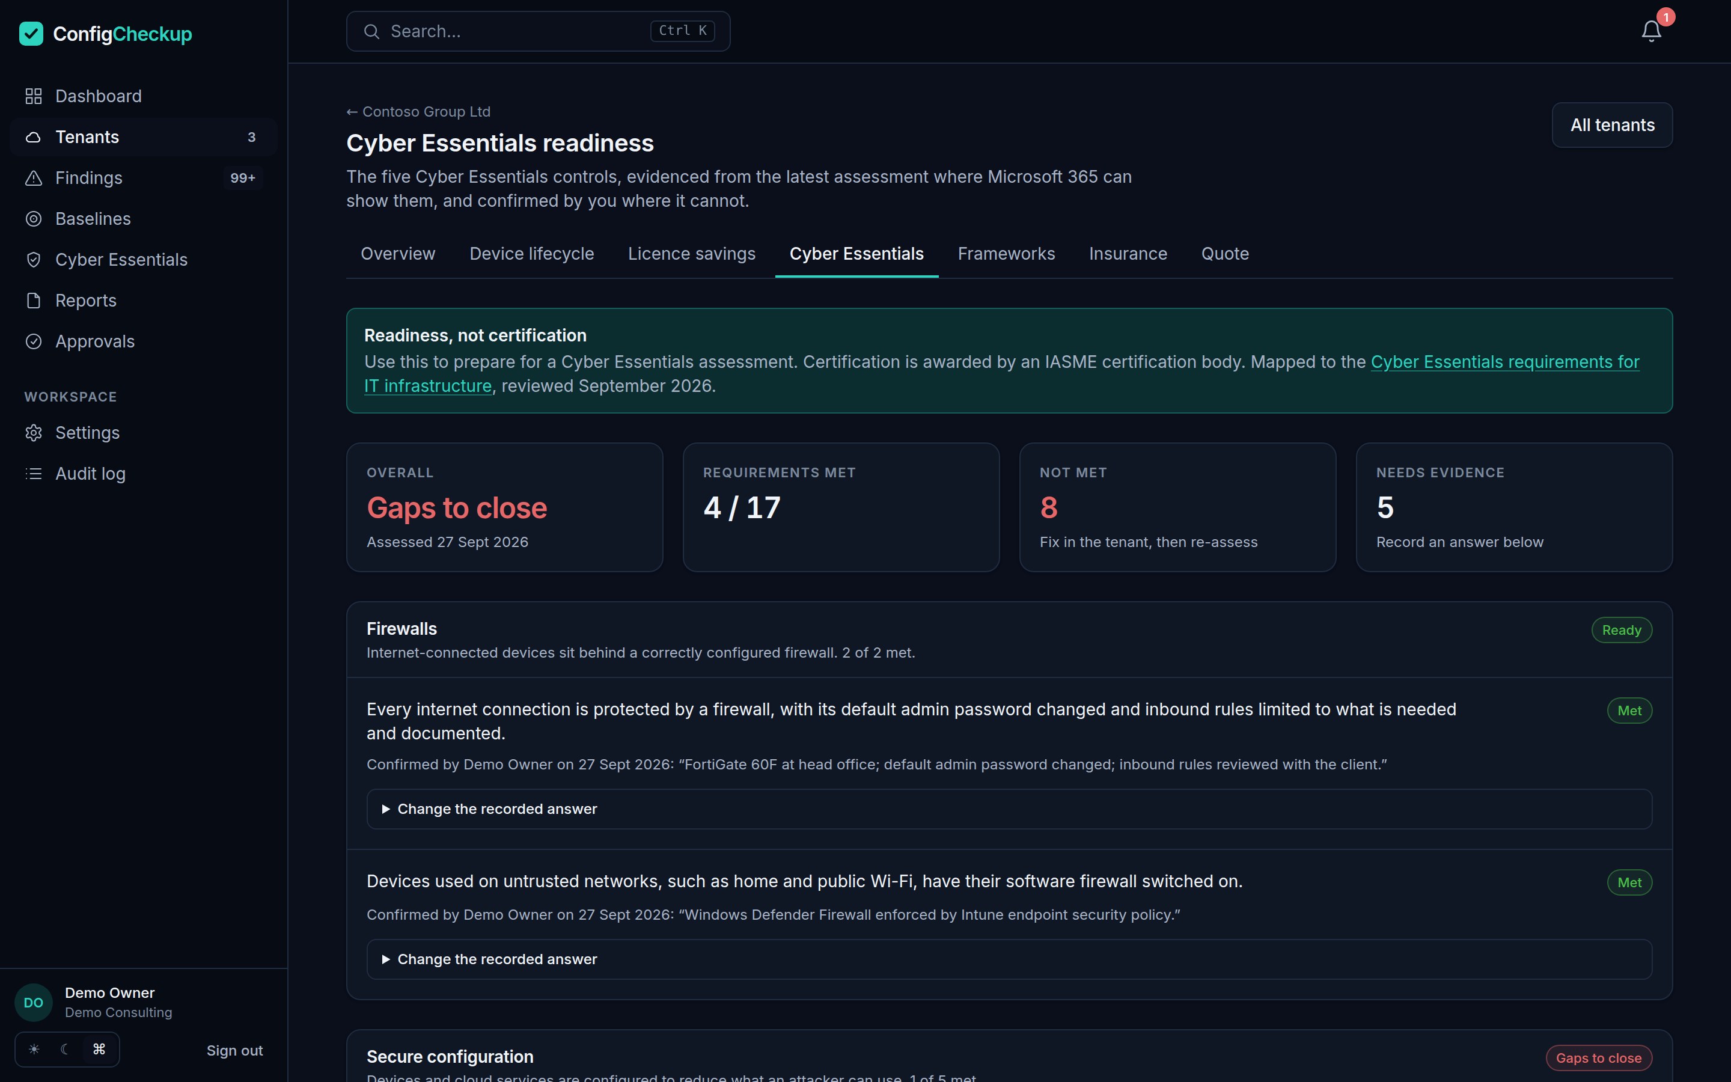Click "Fix in the tenant, then re-assess" text

[1148, 542]
